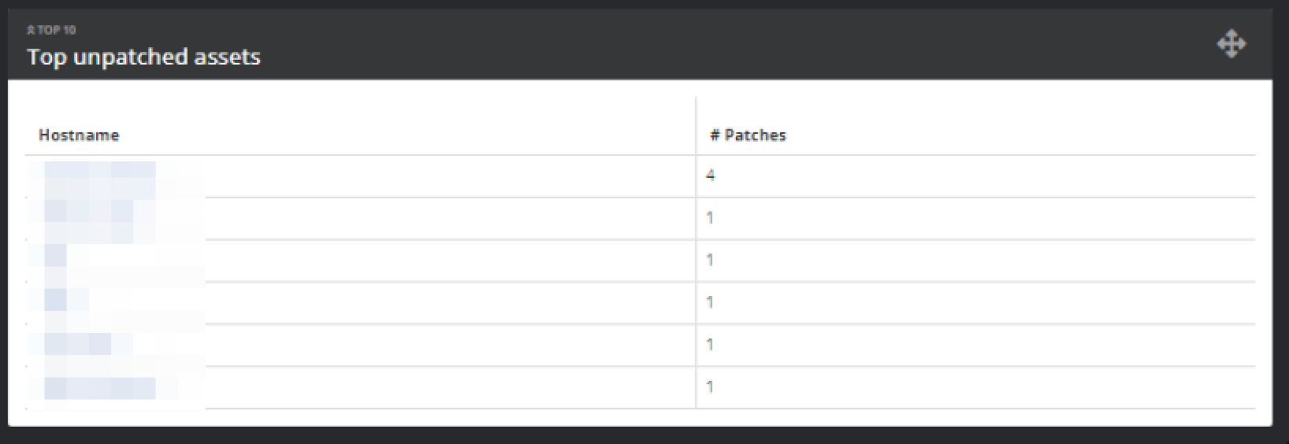The height and width of the screenshot is (444, 1289).
Task: Click the patch count in the fourth row
Action: [x=711, y=302]
